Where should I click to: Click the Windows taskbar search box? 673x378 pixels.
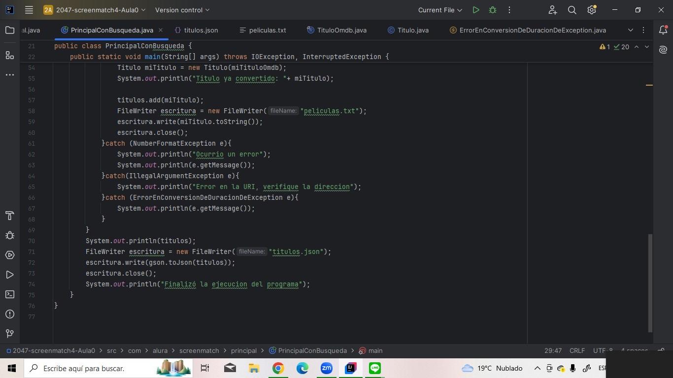click(x=109, y=368)
